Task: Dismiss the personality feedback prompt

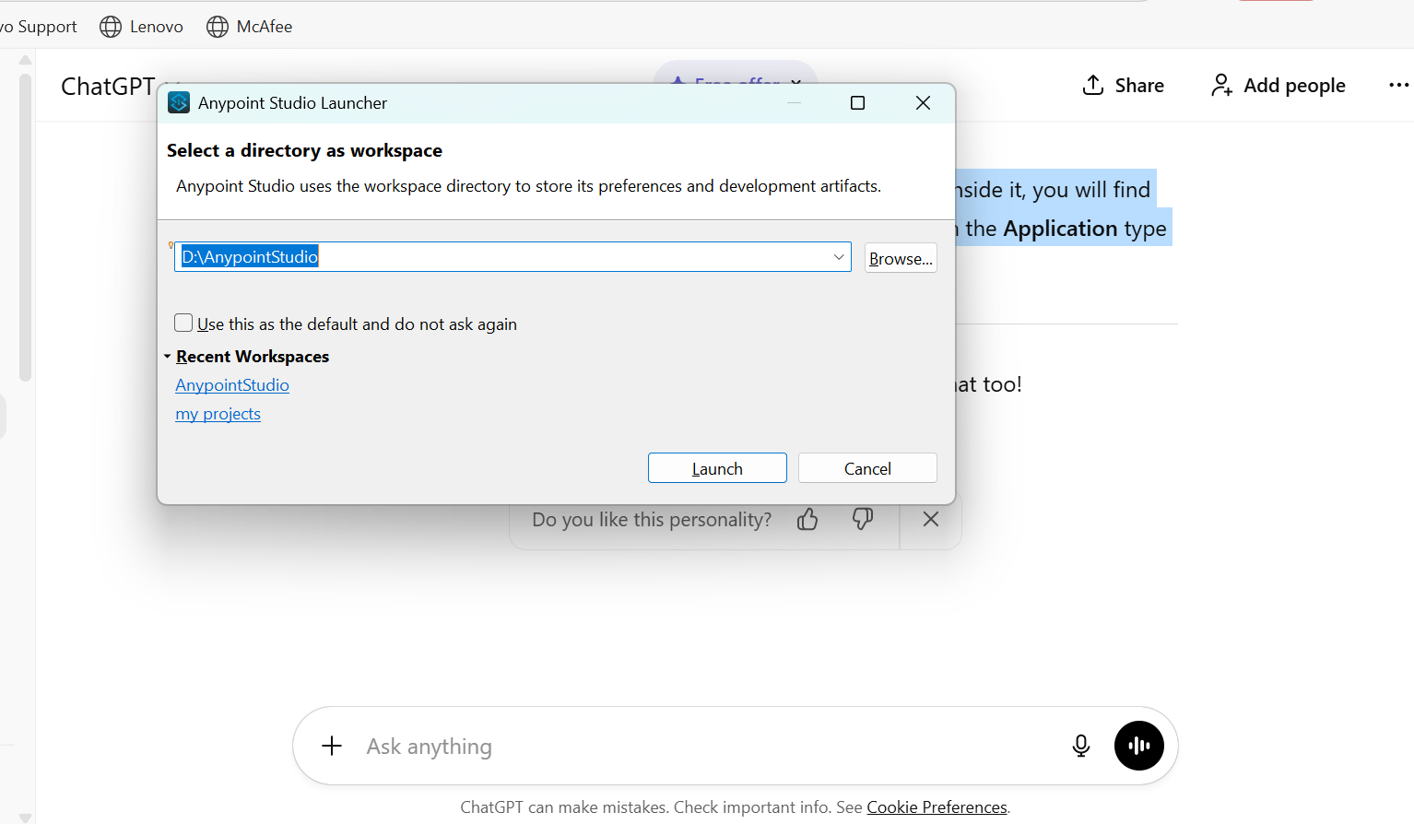Action: 931,520
